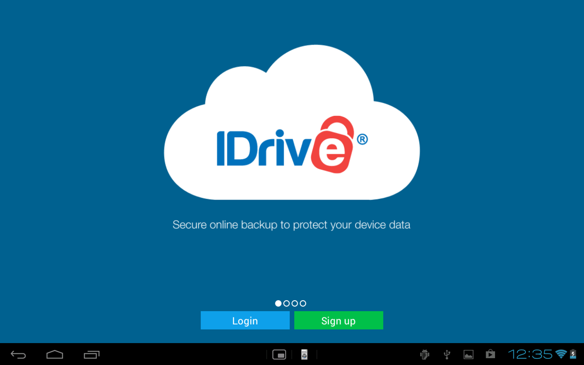Open the USB connection notification icon
The width and height of the screenshot is (584, 365).
coord(447,354)
